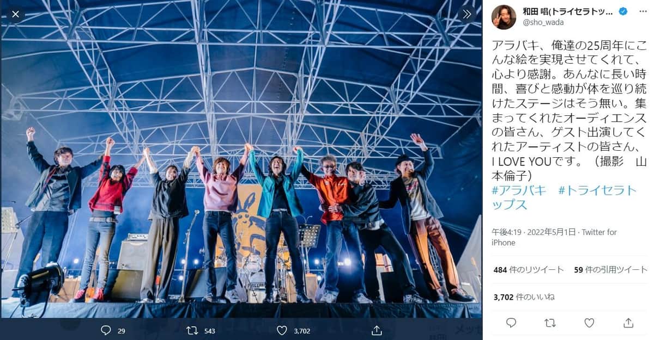Click the reply bubble icon at the tweet panel bottom

tap(511, 323)
